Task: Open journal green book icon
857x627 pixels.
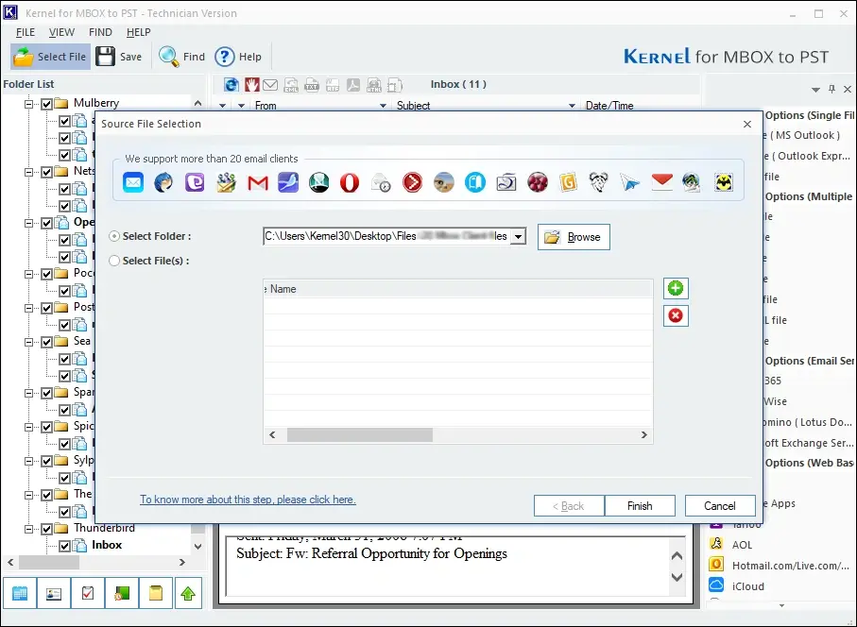Action: 121,593
